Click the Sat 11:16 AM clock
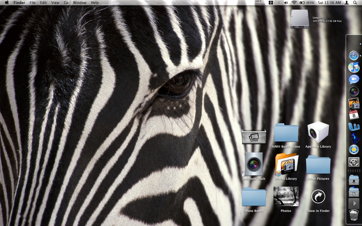362x226 pixels. [x=329, y=3]
